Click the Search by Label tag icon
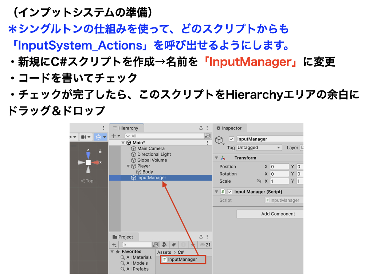 point(174,245)
